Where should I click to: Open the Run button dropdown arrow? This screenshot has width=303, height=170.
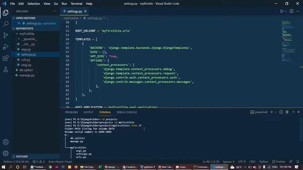click(x=286, y=11)
